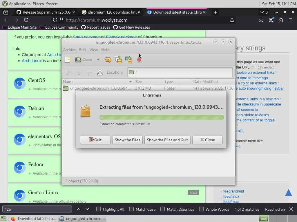This screenshot has width=297, height=222.
Task: Expand Debian availability details triangle
Action: point(30,117)
